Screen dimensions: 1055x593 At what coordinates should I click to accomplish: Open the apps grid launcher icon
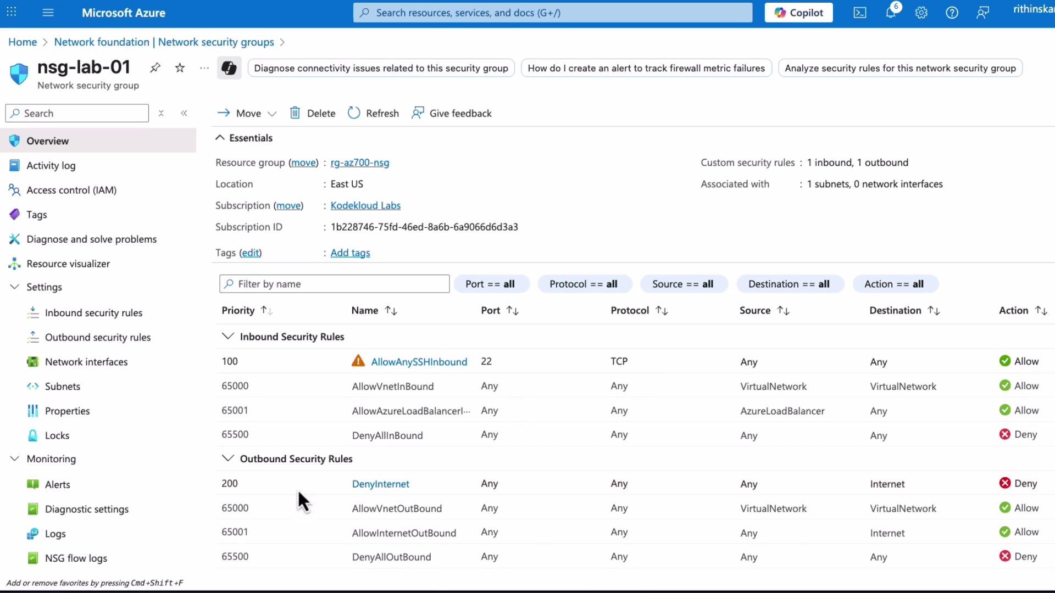tap(12, 12)
